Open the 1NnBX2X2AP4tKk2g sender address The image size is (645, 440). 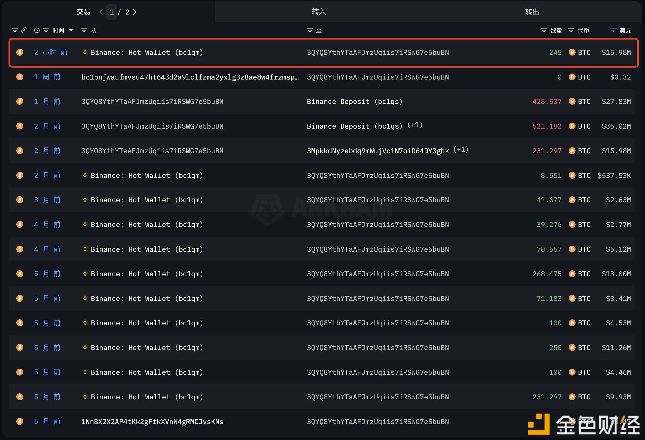152,422
